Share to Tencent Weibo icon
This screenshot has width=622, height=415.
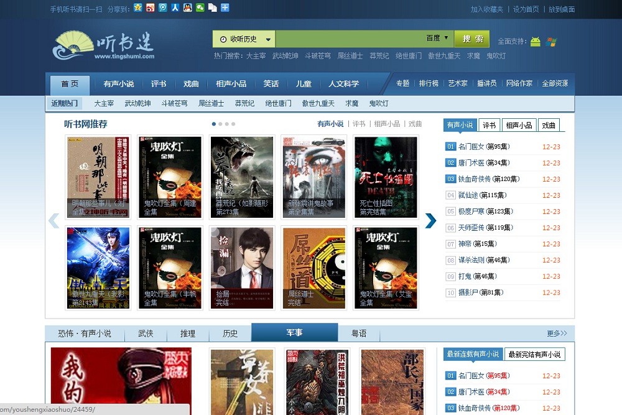tap(162, 8)
